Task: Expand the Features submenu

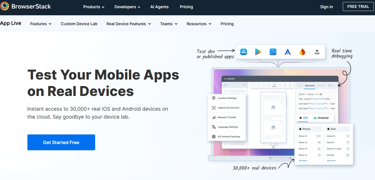Action: click(x=41, y=24)
